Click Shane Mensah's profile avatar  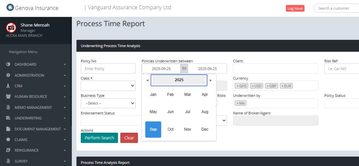[11, 28]
